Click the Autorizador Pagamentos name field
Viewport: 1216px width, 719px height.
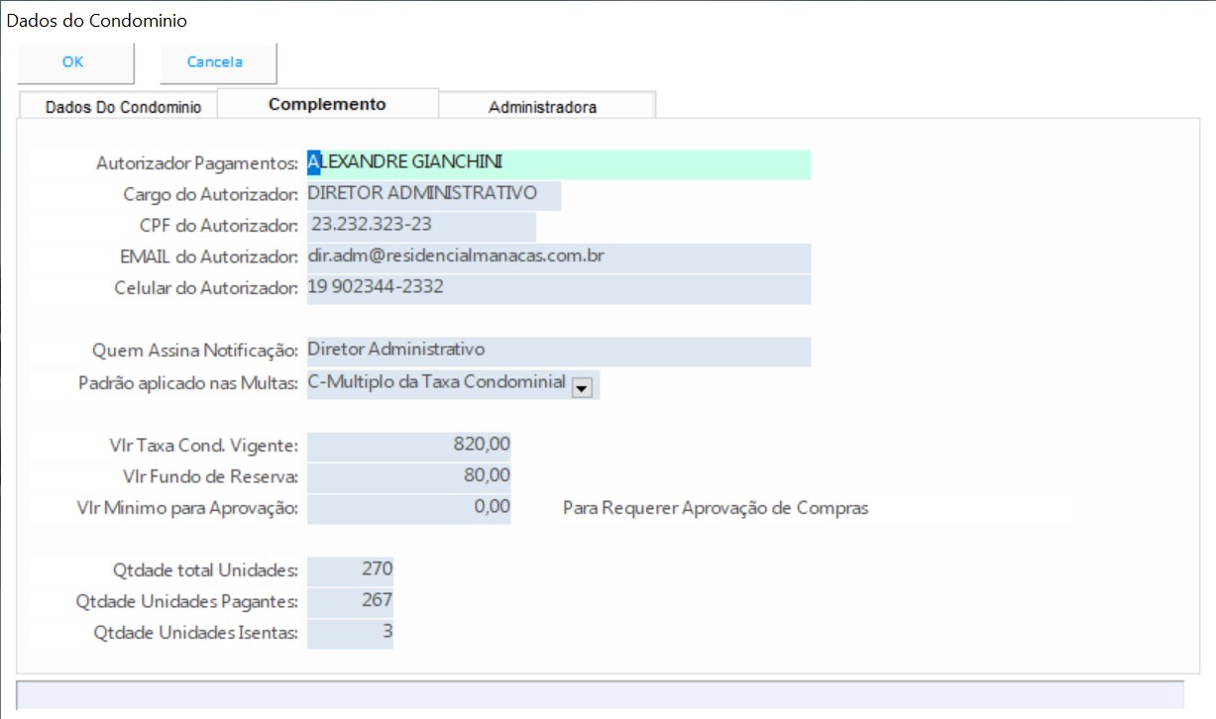pos(558,164)
